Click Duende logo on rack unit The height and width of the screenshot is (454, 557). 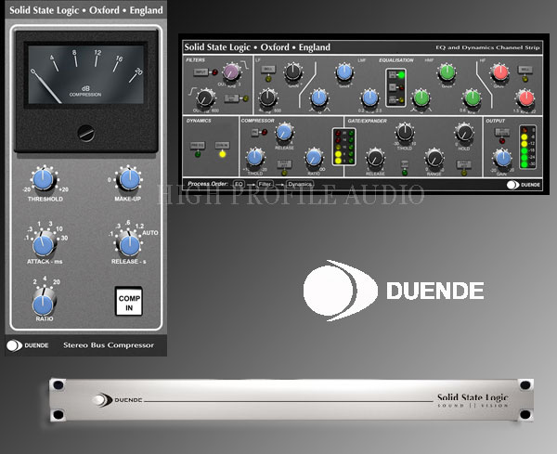pos(118,400)
